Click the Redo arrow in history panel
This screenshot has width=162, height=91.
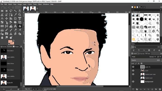[11, 89]
